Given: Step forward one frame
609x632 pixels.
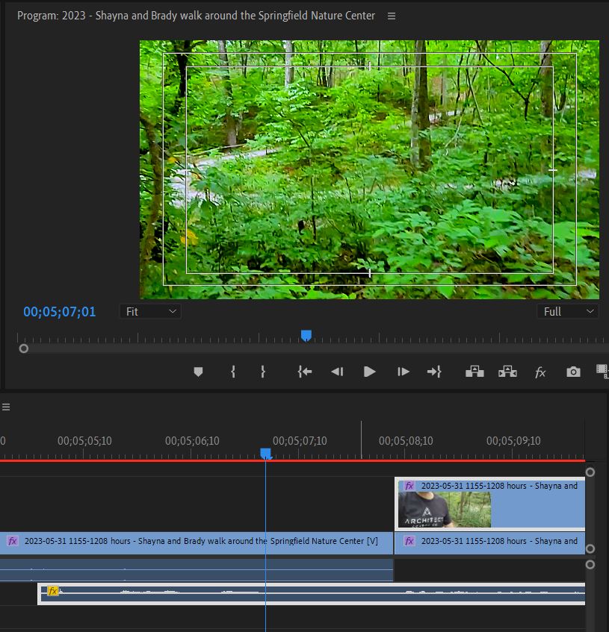Looking at the screenshot, I should (404, 372).
